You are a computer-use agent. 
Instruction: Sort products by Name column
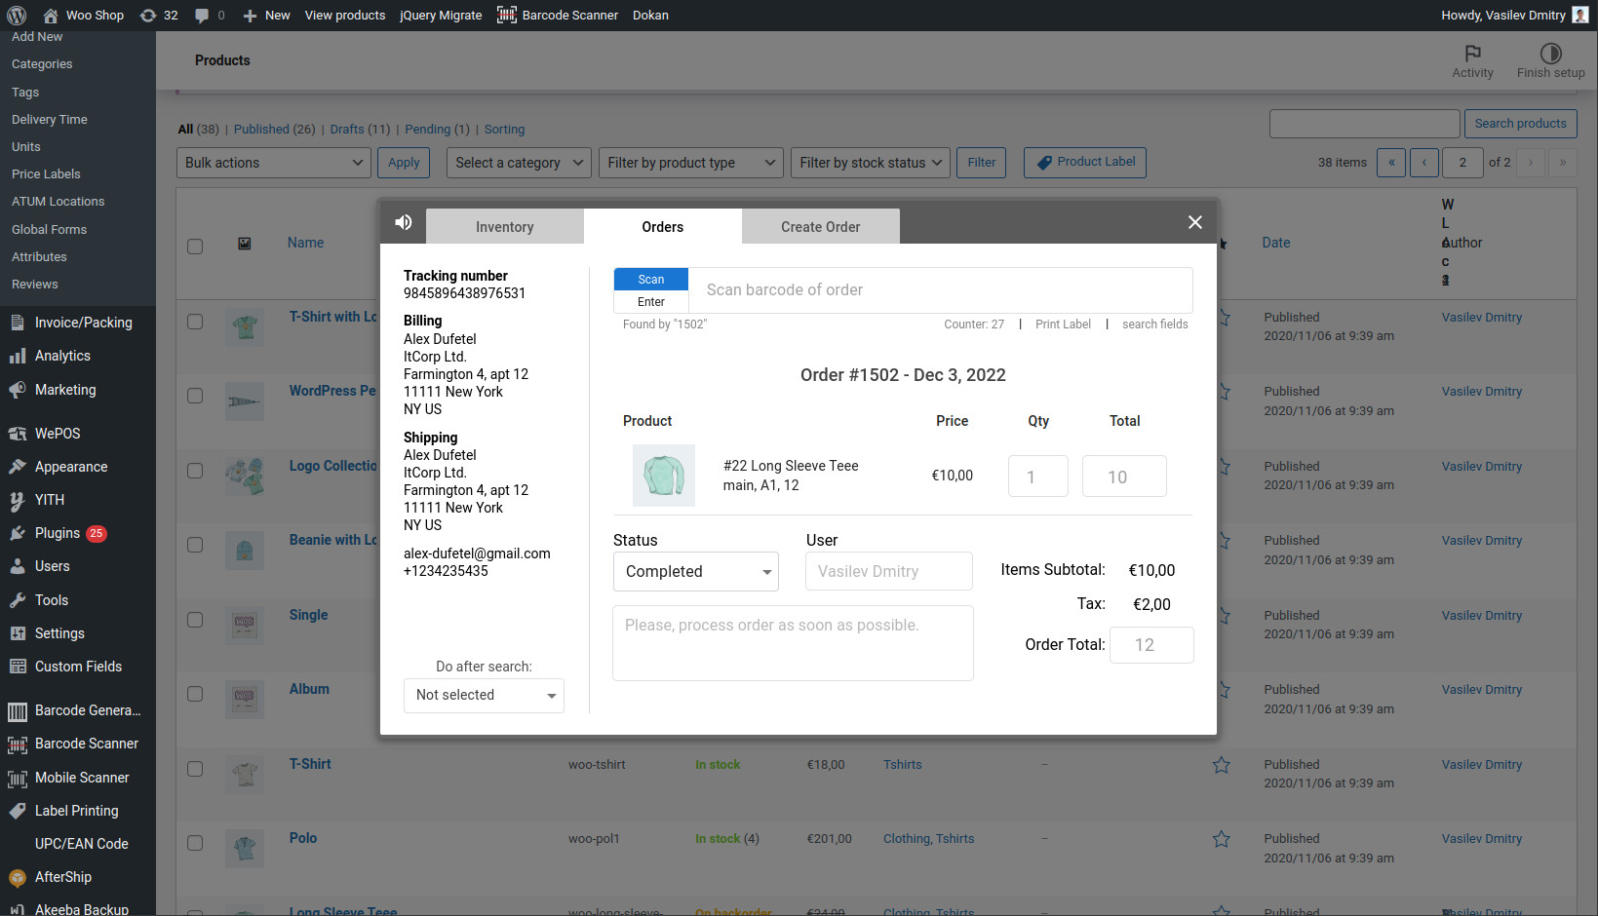pyautogui.click(x=305, y=243)
